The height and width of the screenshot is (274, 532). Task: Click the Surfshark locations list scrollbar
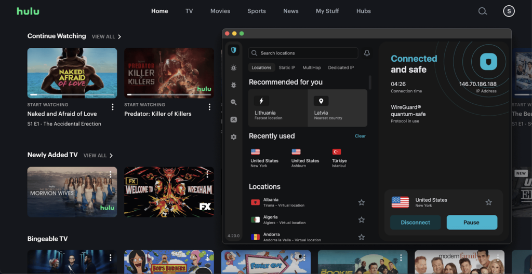(370, 83)
